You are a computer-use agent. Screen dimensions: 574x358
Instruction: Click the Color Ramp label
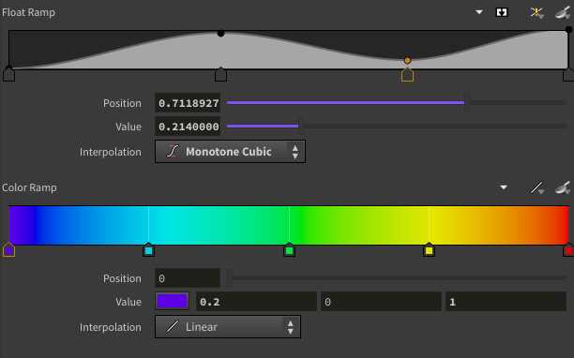point(29,187)
